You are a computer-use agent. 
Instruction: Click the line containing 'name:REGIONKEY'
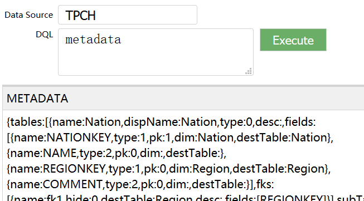(169, 169)
